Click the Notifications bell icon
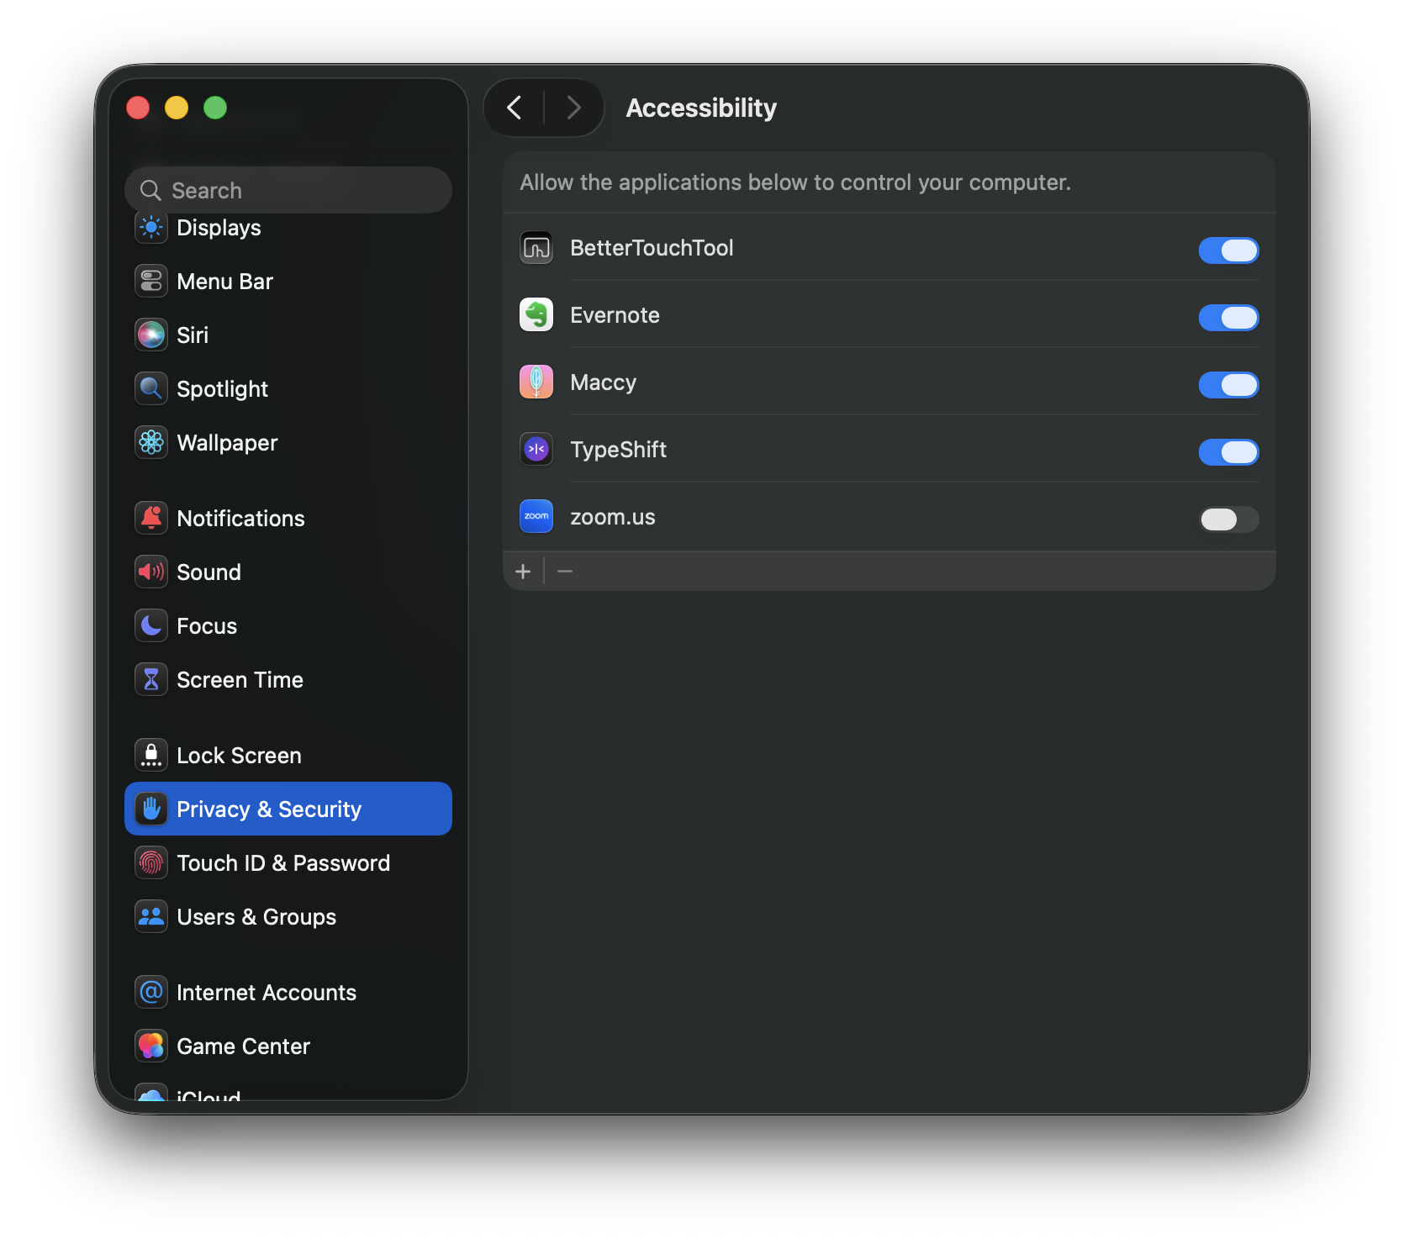1404x1239 pixels. click(x=151, y=519)
